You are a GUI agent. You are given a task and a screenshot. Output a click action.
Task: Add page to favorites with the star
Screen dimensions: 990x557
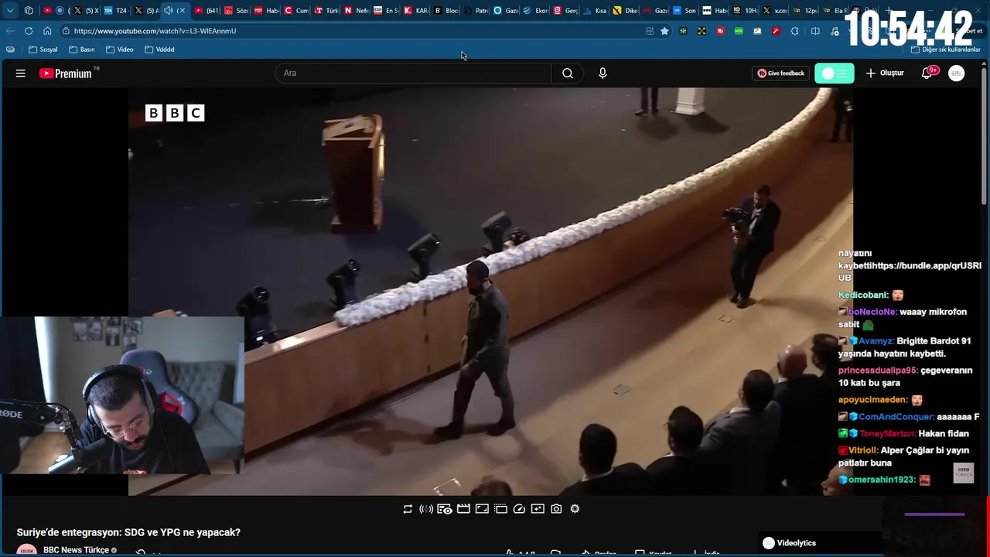(664, 31)
